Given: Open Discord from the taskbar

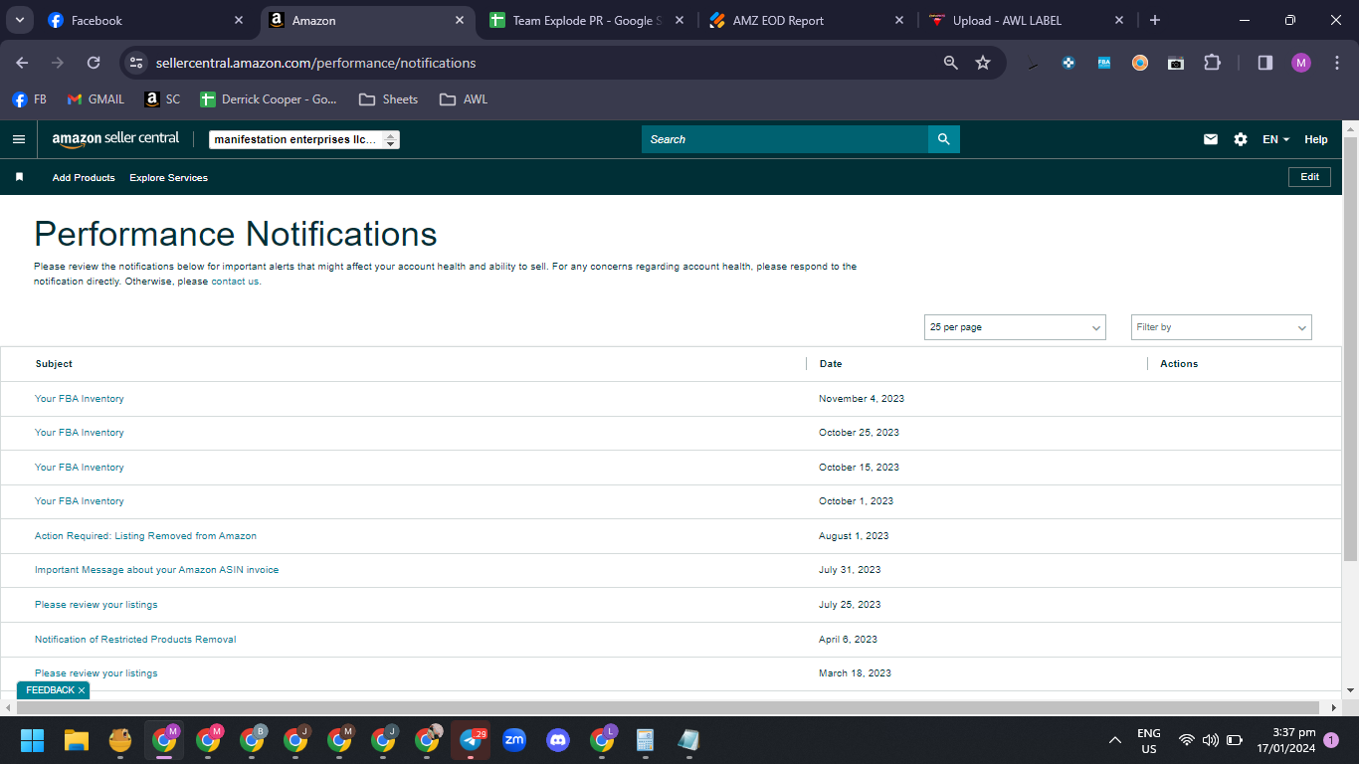Looking at the screenshot, I should [x=558, y=740].
